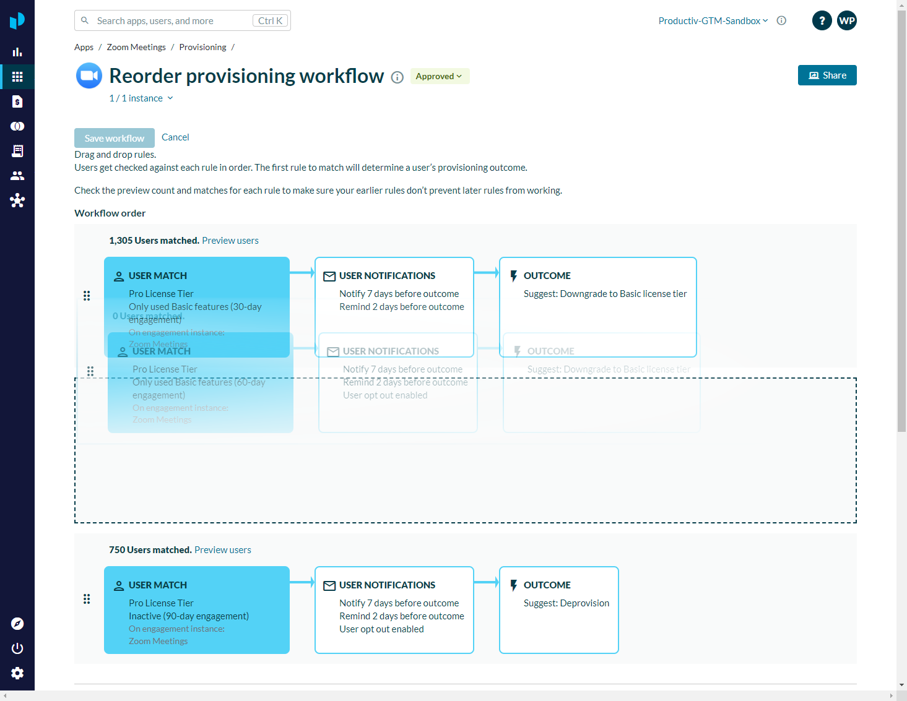Open the Productiv home logo
The height and width of the screenshot is (701, 907).
pos(17,20)
